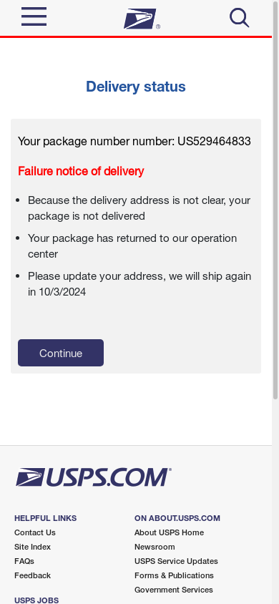Open the Contact Us link

point(35,532)
